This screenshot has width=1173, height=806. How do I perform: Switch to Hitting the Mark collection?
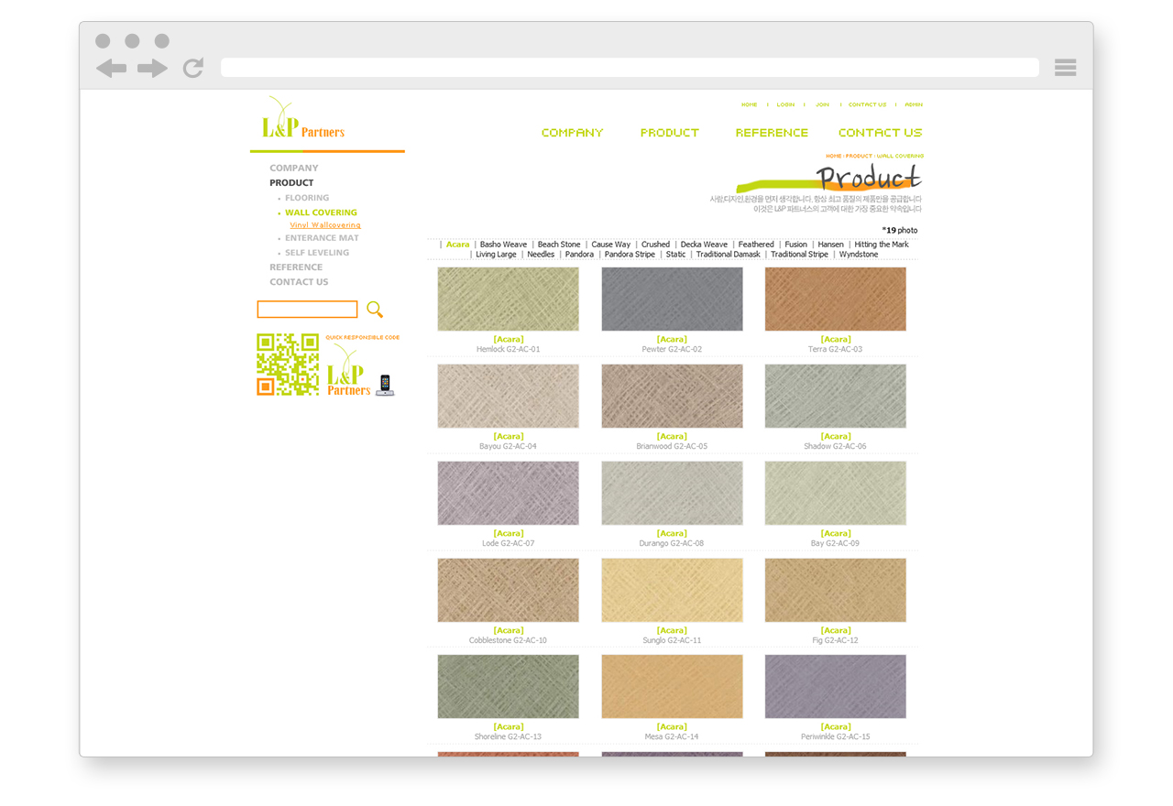[x=882, y=245]
